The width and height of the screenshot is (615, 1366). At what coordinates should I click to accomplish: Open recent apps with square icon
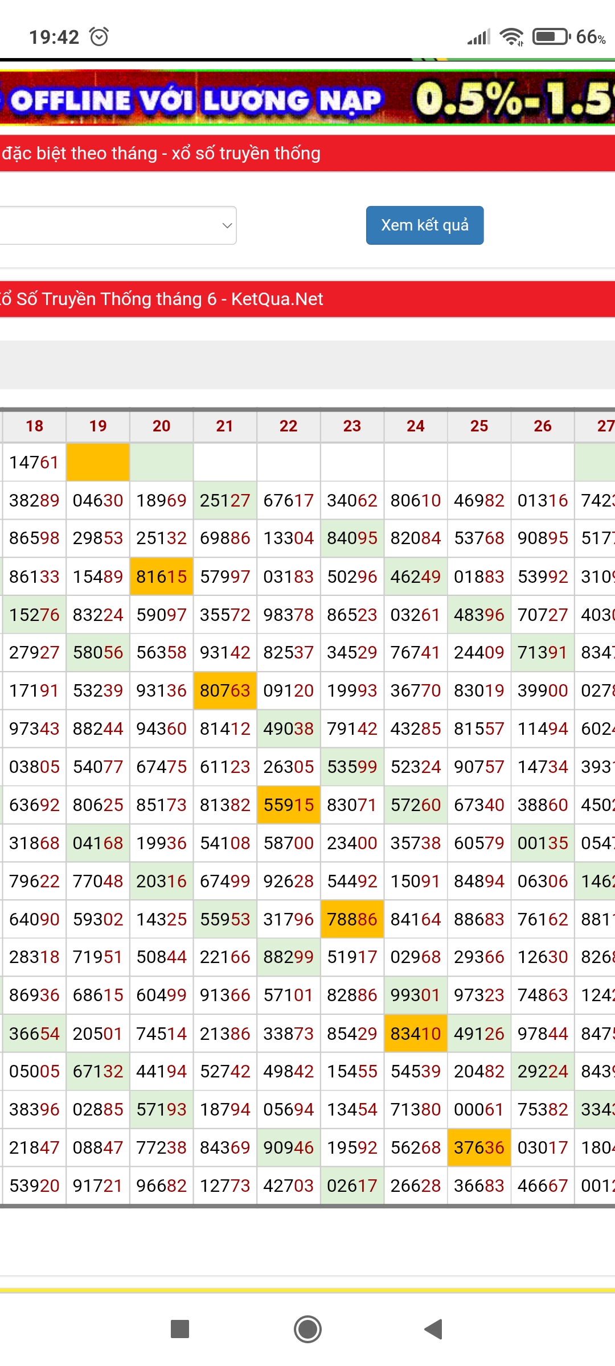[180, 1330]
